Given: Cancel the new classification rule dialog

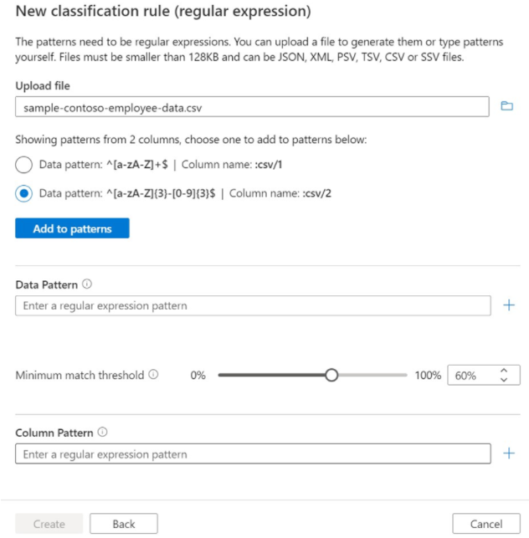Looking at the screenshot, I should [x=485, y=524].
